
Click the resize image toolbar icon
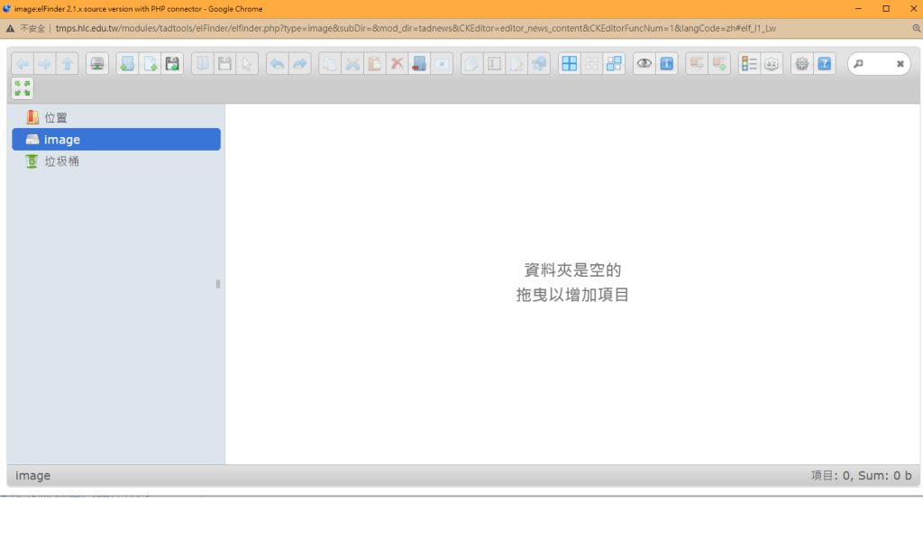(x=539, y=64)
